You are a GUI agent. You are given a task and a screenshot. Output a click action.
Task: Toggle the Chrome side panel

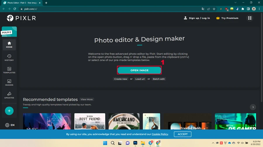tap(248, 9)
